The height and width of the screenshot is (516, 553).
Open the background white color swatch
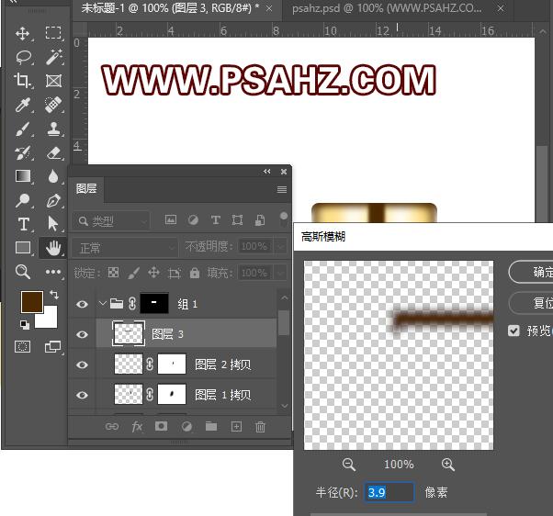(x=48, y=319)
